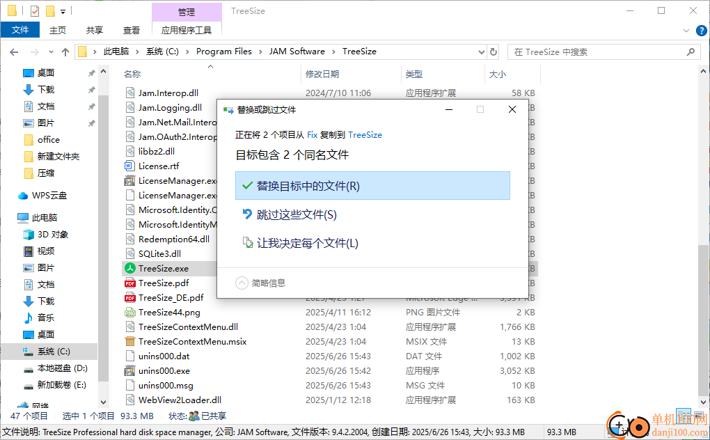Open the 主页 ribbon tab
The height and width of the screenshot is (440, 710).
pyautogui.click(x=58, y=30)
